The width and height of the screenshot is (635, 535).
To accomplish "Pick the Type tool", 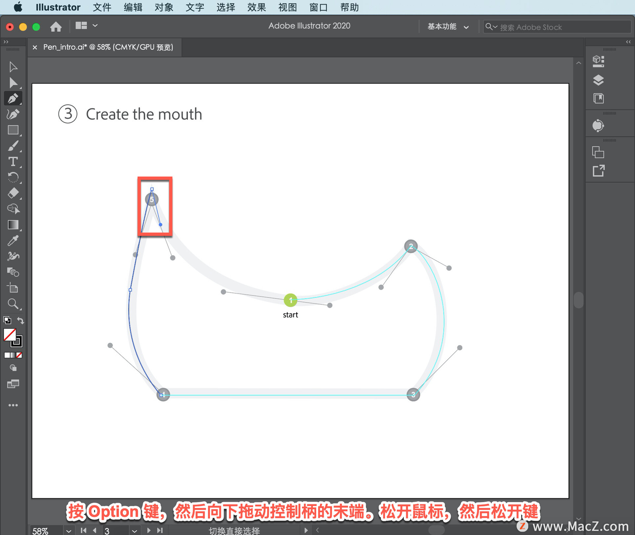I will (x=13, y=162).
